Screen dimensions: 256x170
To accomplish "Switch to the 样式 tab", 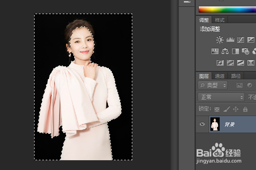I will point(220,20).
